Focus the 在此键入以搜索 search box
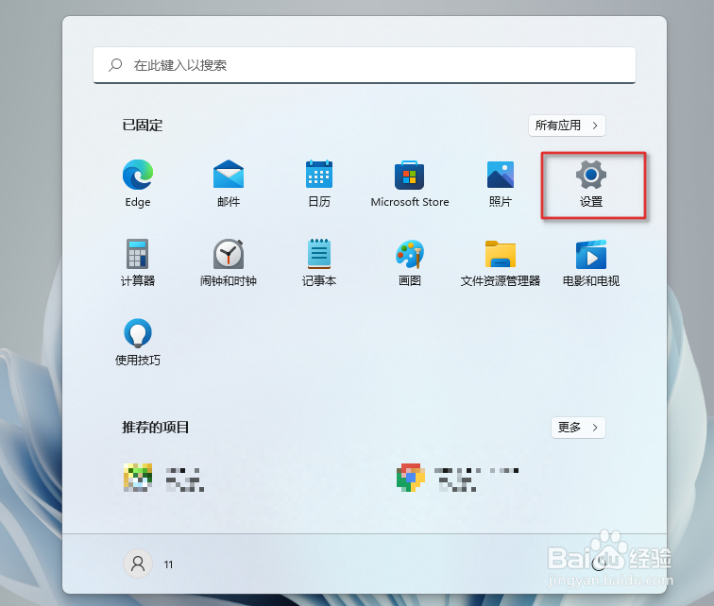Viewport: 714px width, 606px height. (365, 65)
